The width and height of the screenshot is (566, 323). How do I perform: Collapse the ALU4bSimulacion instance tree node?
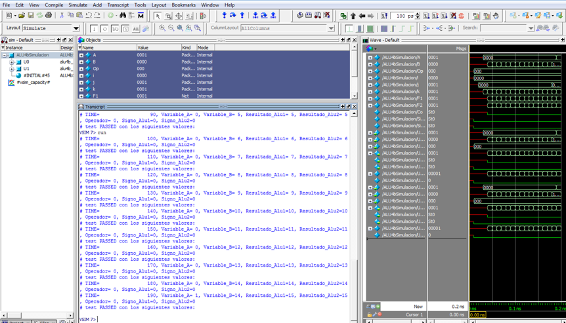5,55
